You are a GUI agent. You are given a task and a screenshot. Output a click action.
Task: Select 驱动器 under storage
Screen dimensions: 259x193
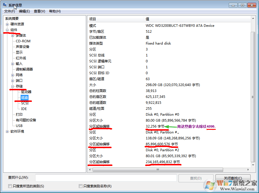pos(26,92)
